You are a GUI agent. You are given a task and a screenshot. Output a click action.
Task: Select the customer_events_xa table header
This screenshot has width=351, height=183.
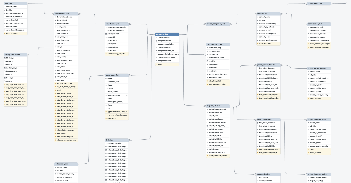(x=218, y=44)
